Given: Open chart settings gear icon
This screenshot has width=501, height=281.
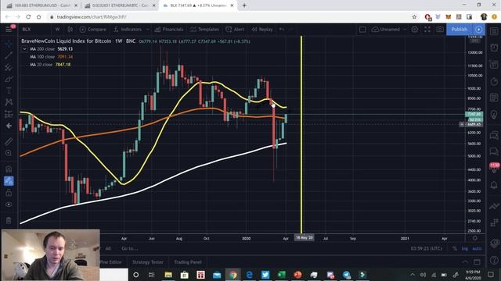Looking at the screenshot, I should pyautogui.click(x=415, y=30).
